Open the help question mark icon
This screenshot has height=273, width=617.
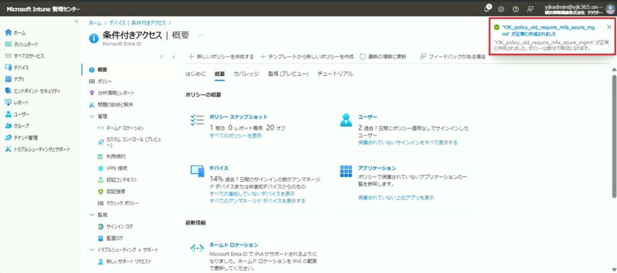pos(516,9)
